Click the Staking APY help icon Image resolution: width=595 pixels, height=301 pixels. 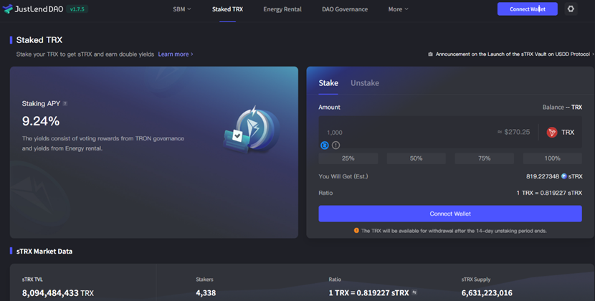coord(65,104)
